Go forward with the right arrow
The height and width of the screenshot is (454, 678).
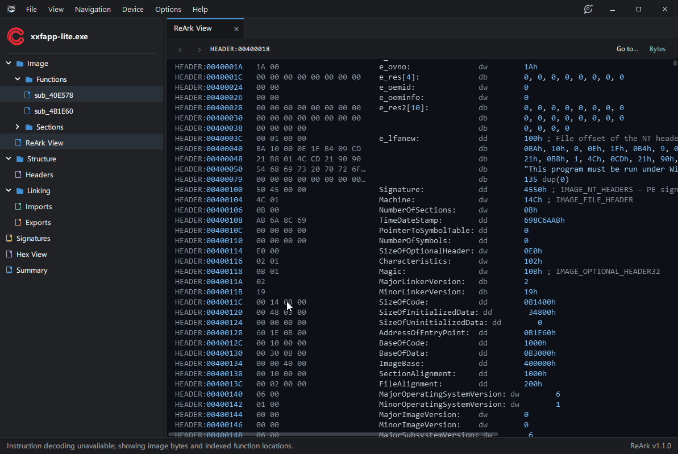pyautogui.click(x=199, y=50)
